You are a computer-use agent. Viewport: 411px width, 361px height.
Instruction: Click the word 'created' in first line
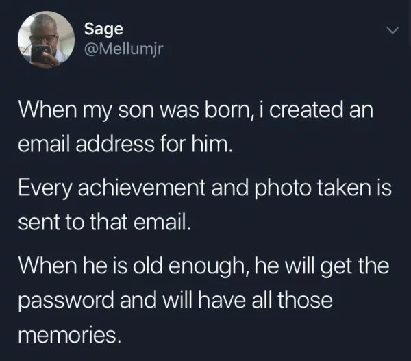click(x=306, y=110)
